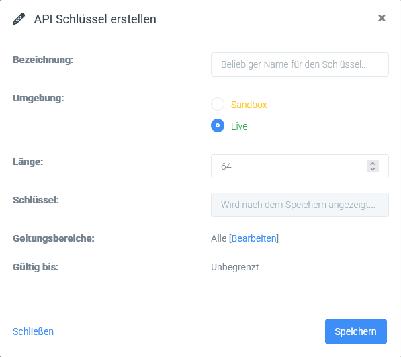Image resolution: width=401 pixels, height=357 pixels.
Task: Click the pencil icon beside the dialog title
Action: pyautogui.click(x=19, y=19)
